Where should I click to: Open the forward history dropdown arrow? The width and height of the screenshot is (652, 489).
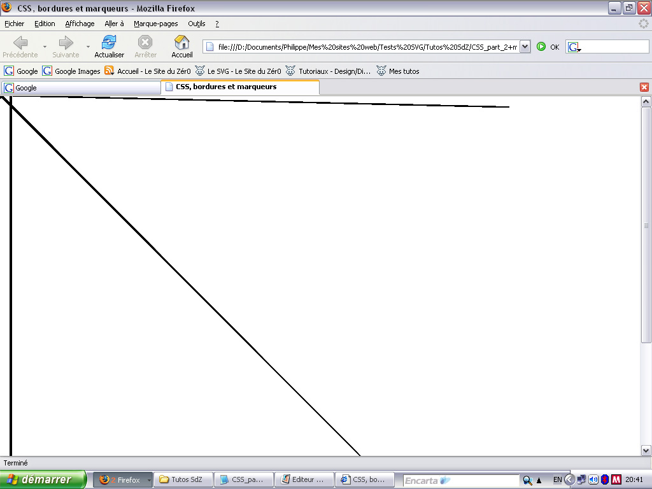click(88, 46)
